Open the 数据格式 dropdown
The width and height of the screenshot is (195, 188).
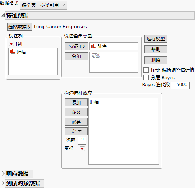coord(43,5)
